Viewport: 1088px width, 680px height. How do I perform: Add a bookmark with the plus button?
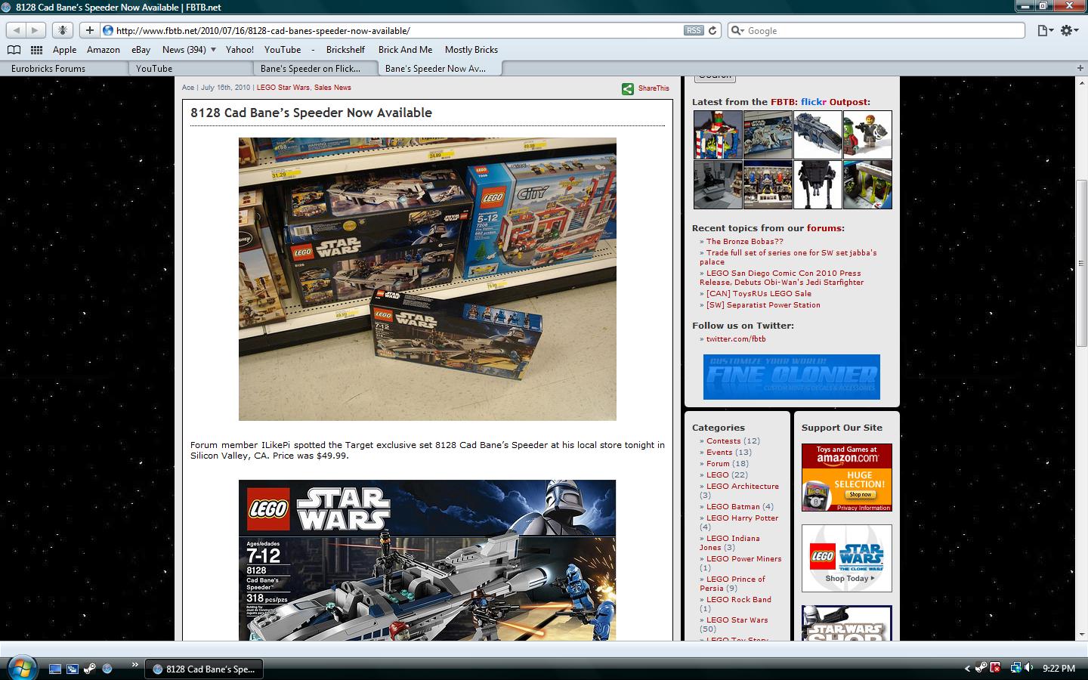coord(89,30)
